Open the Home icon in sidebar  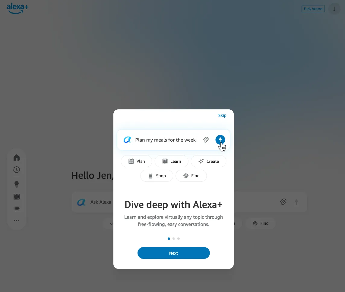(17, 157)
